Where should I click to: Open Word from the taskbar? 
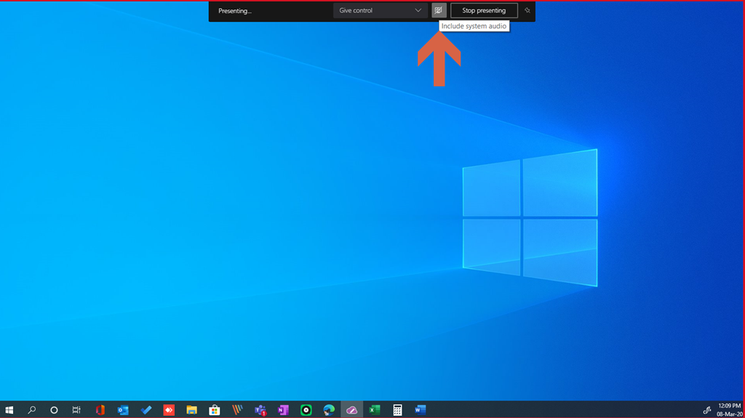[420, 409]
